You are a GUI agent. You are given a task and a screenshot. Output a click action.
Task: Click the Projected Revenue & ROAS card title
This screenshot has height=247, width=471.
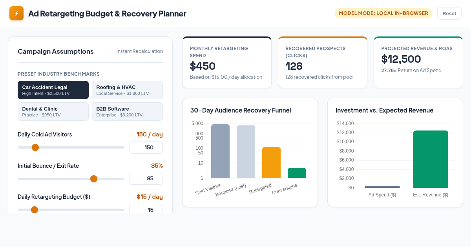417,48
